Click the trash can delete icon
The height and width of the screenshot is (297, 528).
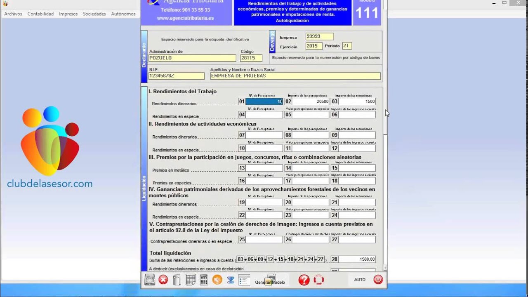[x=177, y=280]
